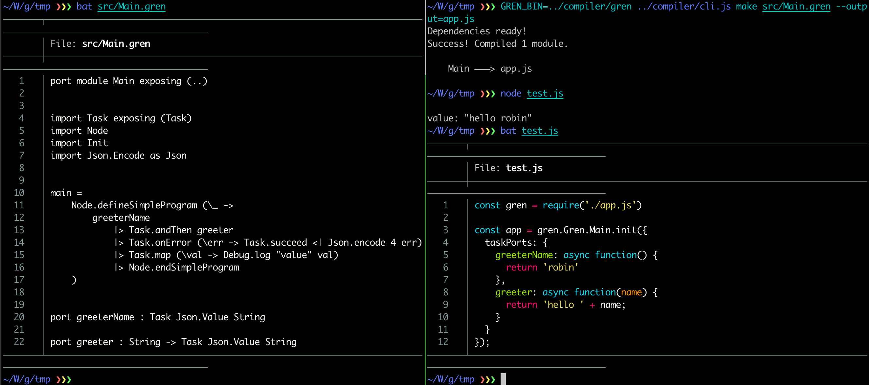
Task: Click the test.js link after bat command
Action: click(x=540, y=131)
